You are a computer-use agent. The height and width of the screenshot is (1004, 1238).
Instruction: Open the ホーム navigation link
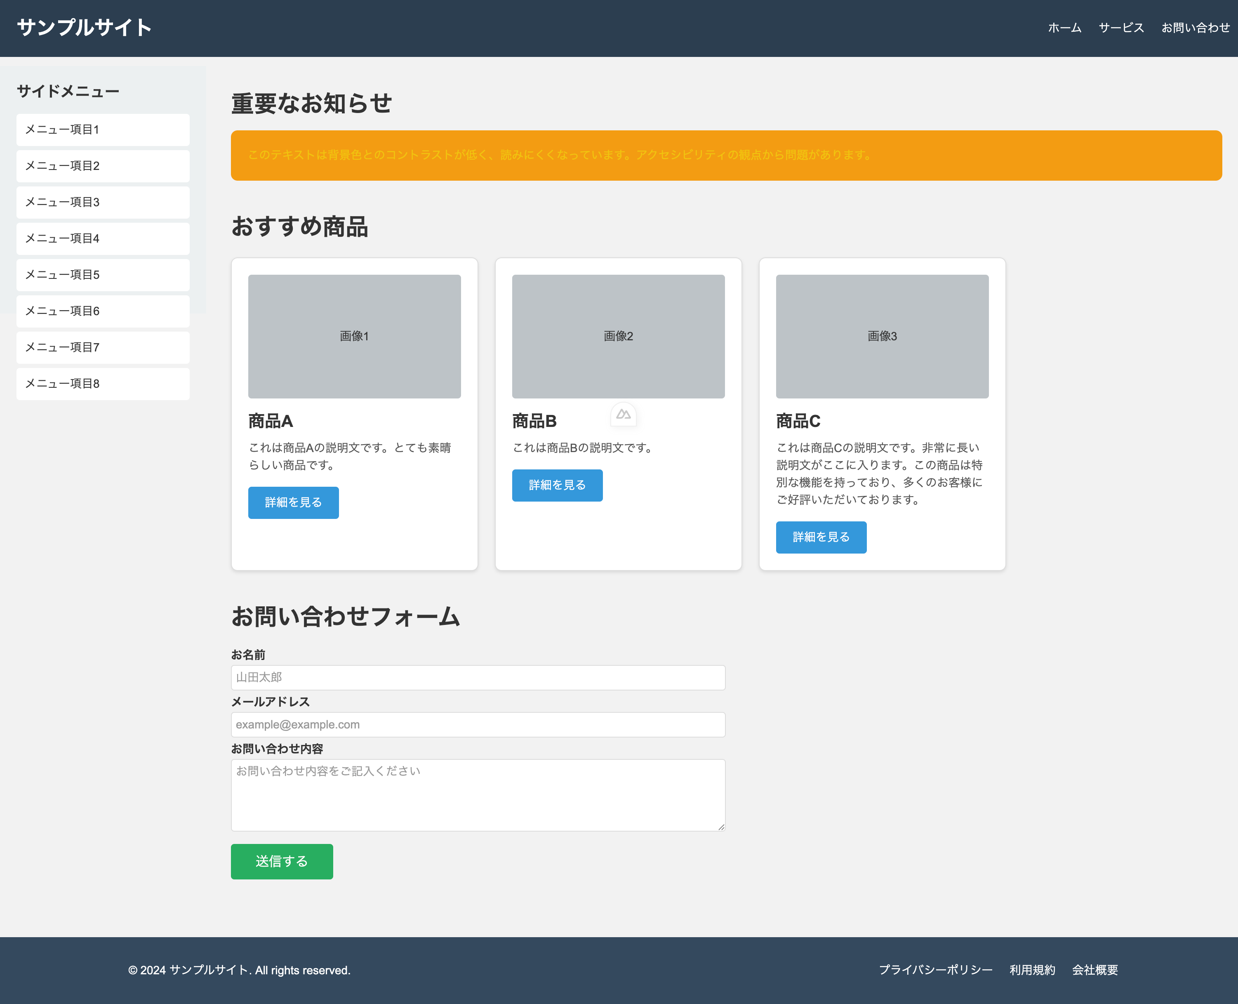[1064, 27]
